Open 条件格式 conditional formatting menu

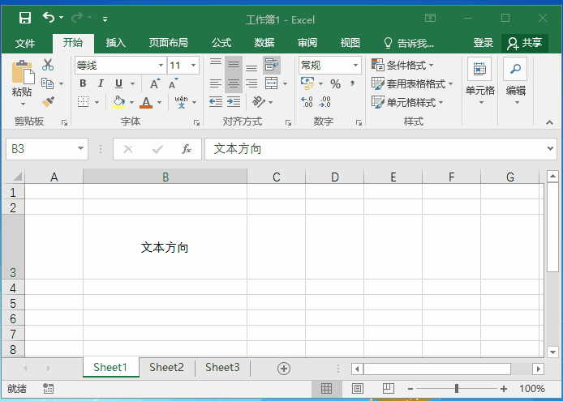point(402,66)
